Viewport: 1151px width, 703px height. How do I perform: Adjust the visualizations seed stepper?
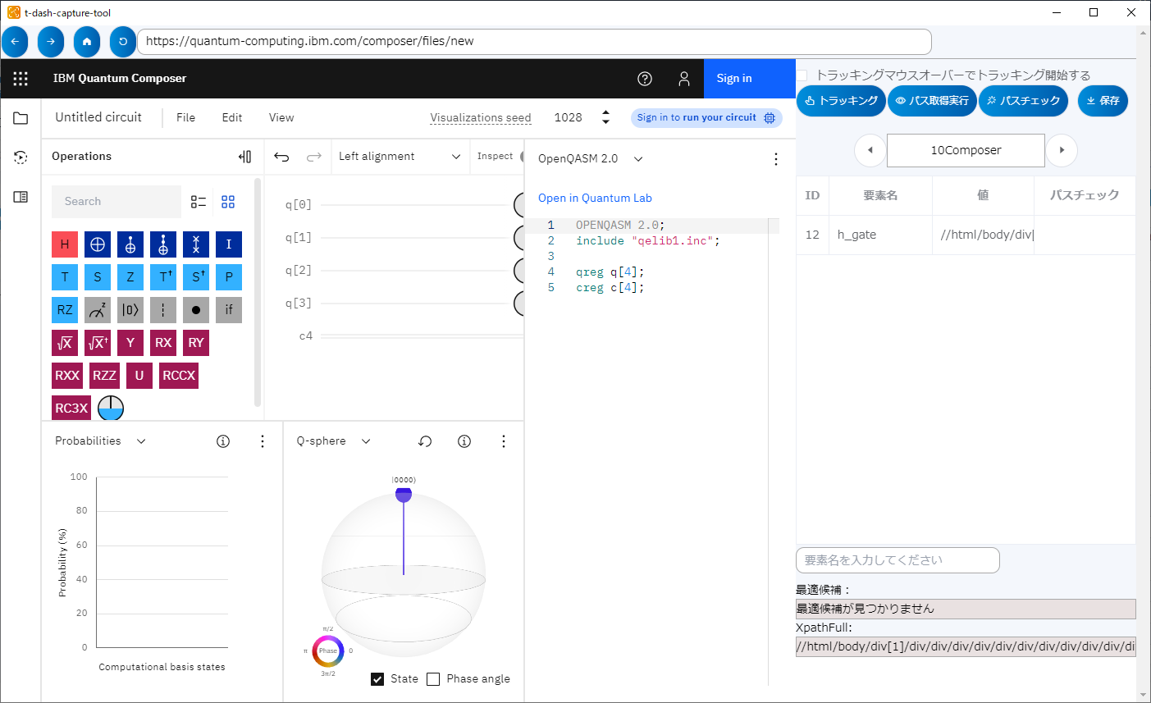[605, 117]
